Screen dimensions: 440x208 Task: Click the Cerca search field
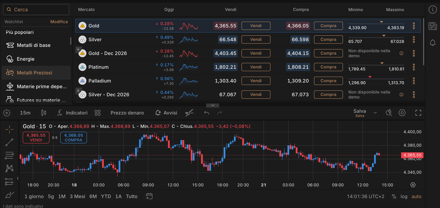coord(36,10)
